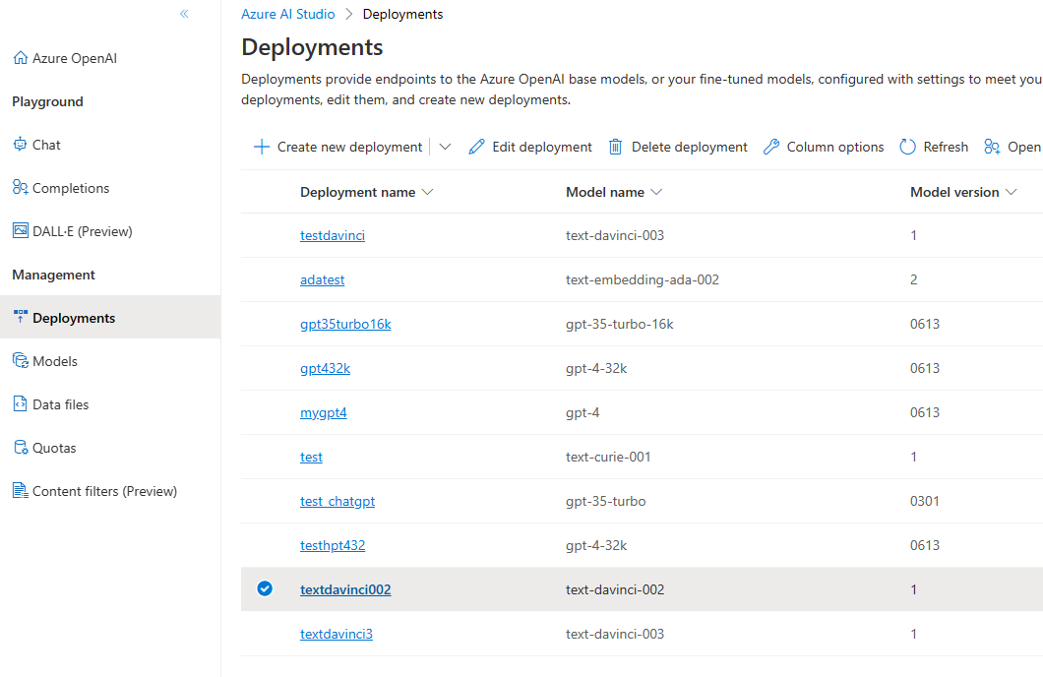
Task: Open gpt432k deployment link
Action: click(x=325, y=368)
